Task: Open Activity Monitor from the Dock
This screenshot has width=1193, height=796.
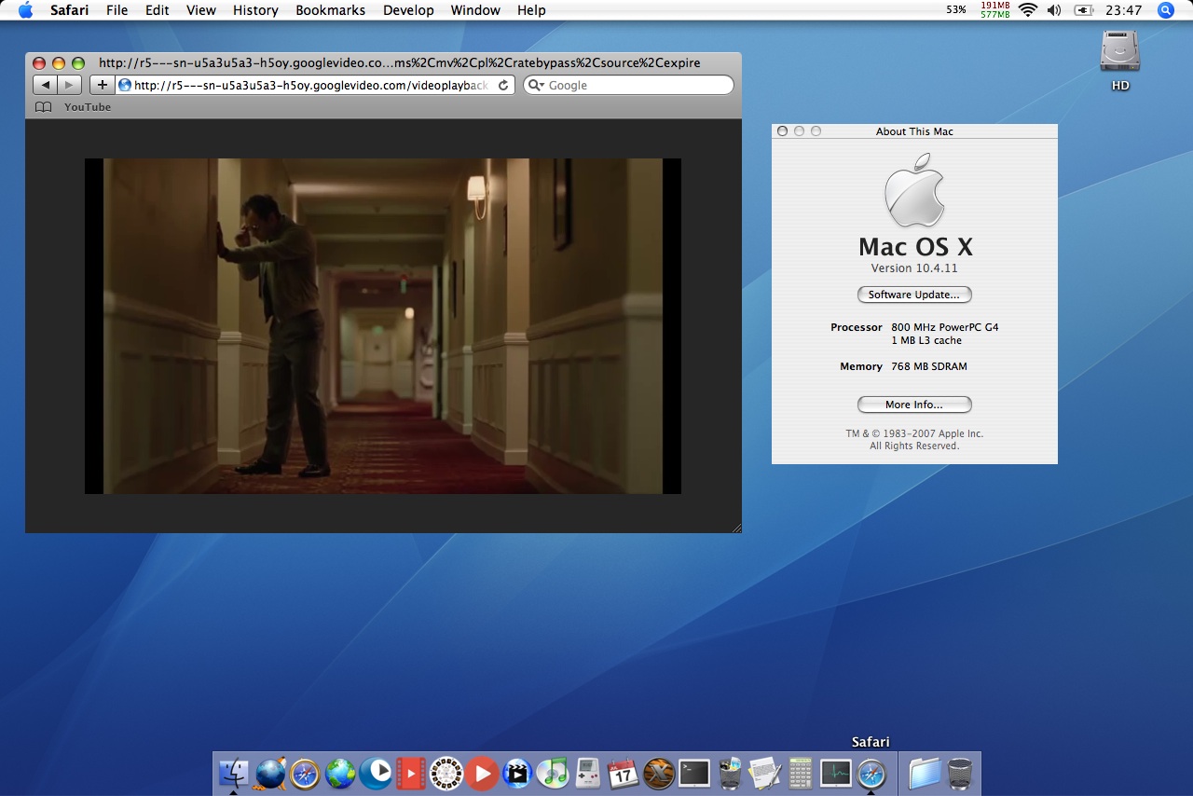Action: 836,773
